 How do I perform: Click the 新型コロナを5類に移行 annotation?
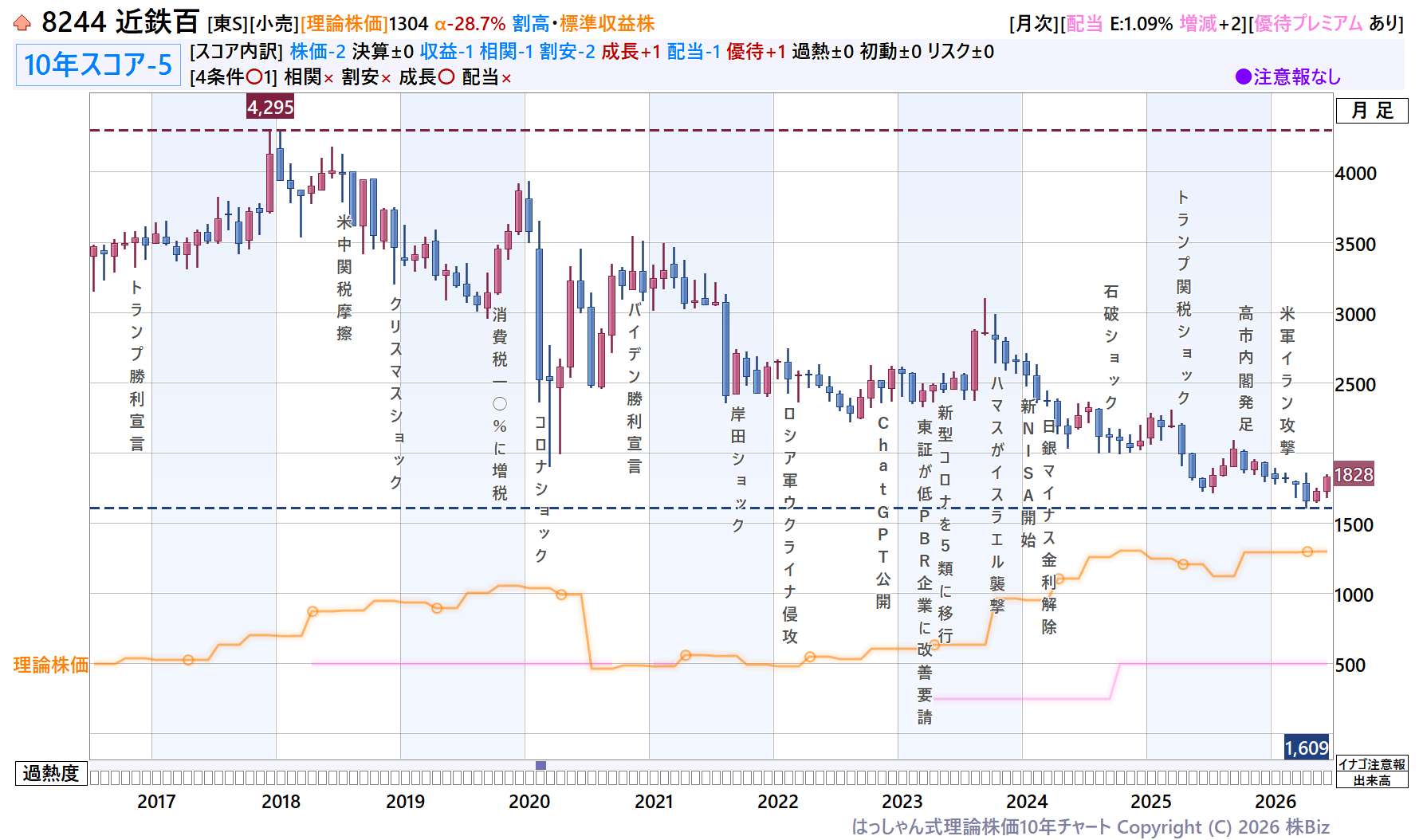(x=945, y=524)
